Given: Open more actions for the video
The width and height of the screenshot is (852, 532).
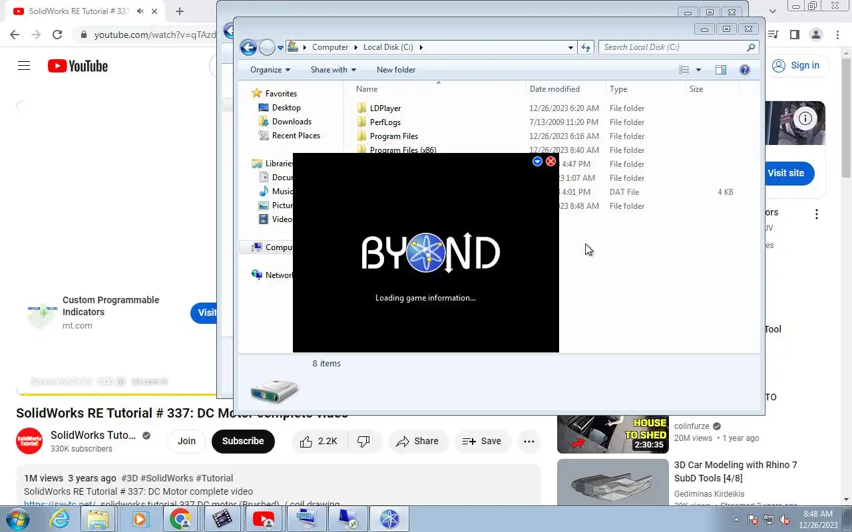Looking at the screenshot, I should (x=529, y=441).
